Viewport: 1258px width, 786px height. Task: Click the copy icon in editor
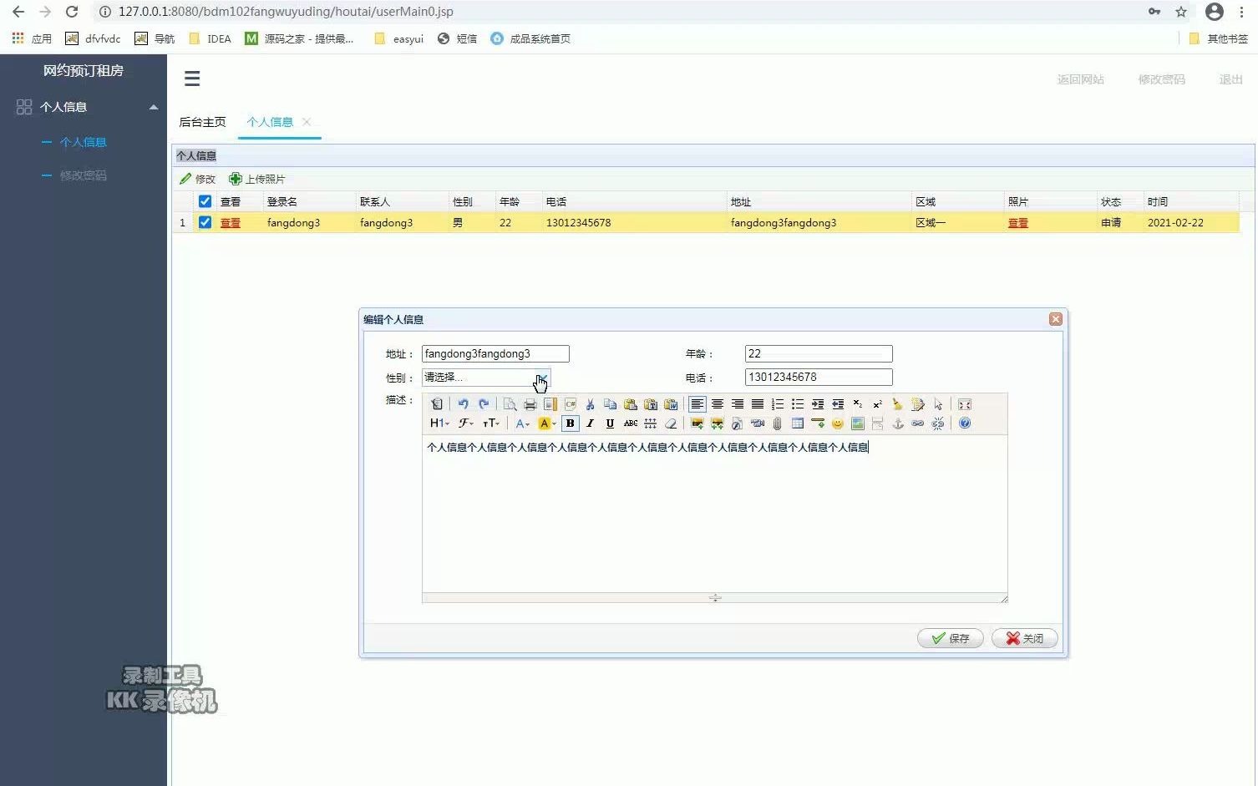click(610, 404)
